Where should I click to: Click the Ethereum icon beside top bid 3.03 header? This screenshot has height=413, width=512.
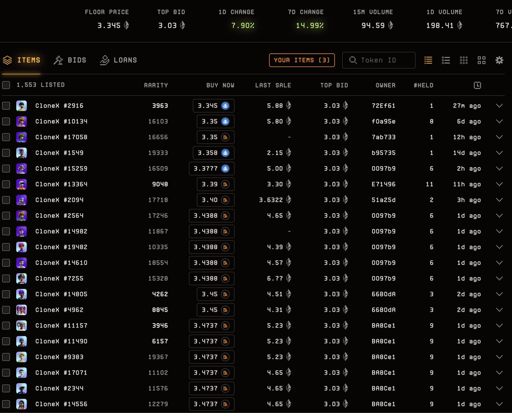coord(183,25)
